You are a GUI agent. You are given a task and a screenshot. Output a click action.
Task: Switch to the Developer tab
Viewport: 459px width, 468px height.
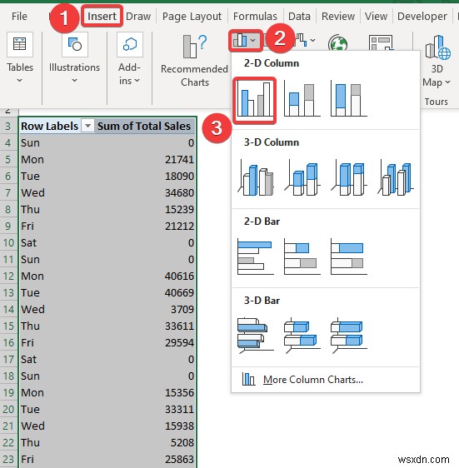tap(422, 16)
